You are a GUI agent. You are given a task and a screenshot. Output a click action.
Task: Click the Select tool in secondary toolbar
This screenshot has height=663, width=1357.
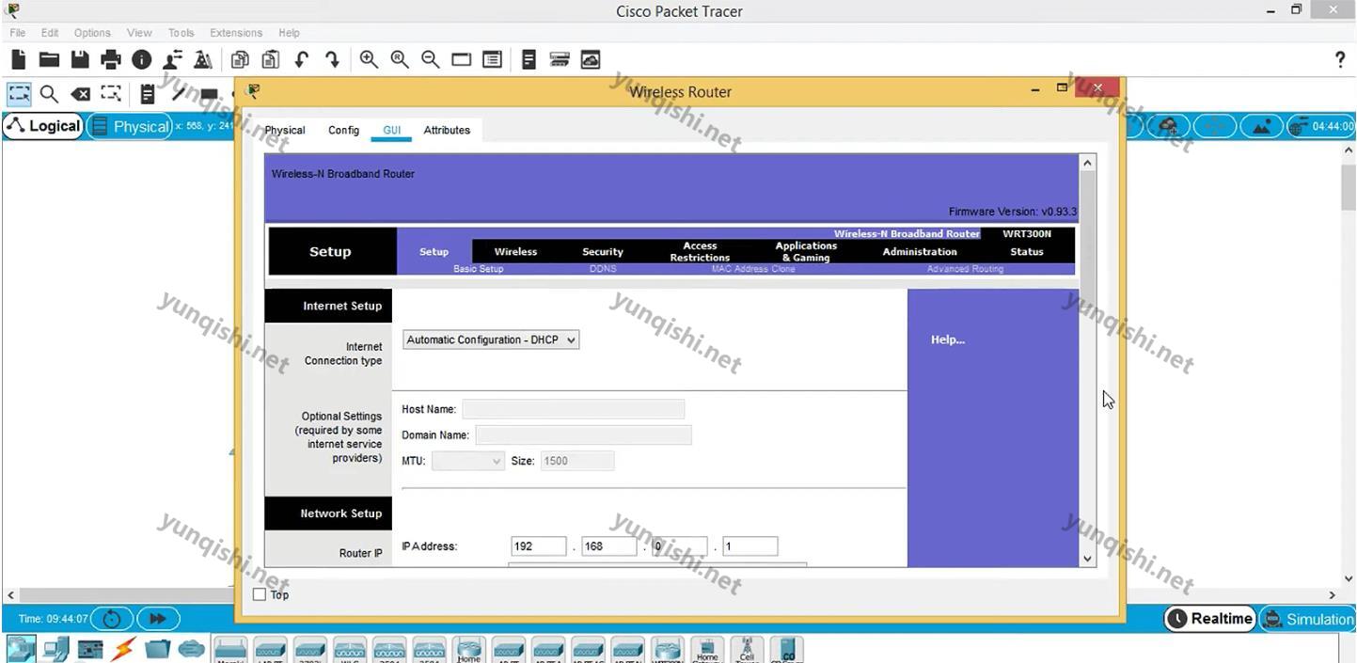19,94
